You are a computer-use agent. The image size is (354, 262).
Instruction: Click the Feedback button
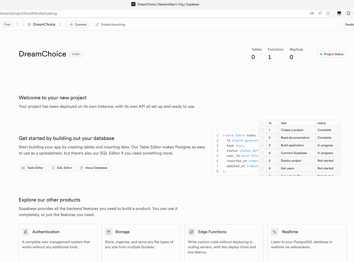[x=348, y=25]
